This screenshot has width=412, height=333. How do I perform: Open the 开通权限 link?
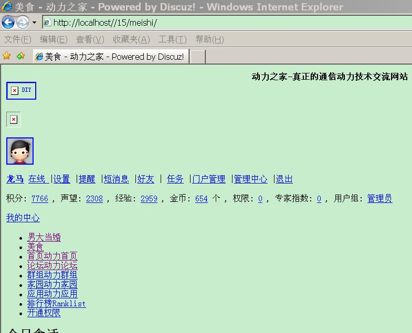point(44,313)
